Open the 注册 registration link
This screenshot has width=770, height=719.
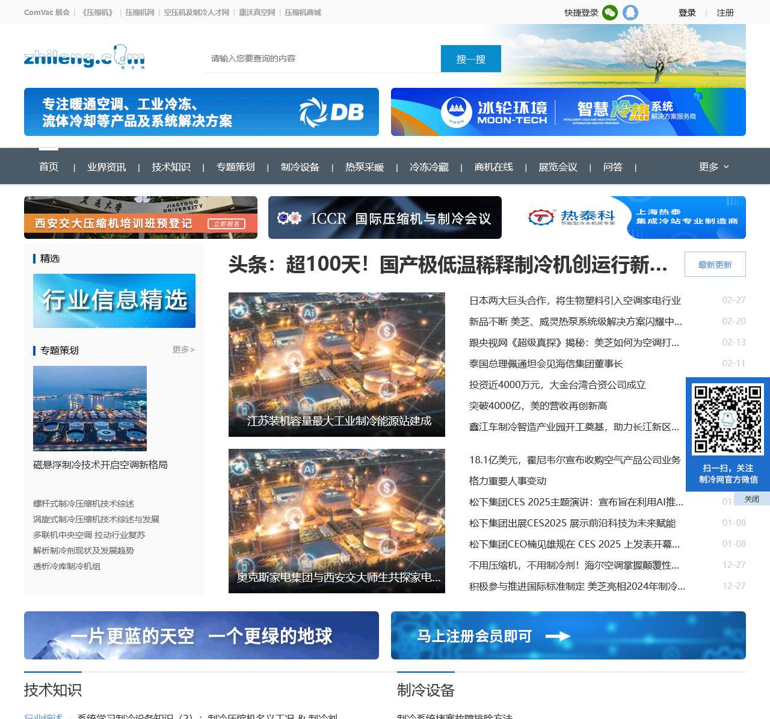click(726, 12)
